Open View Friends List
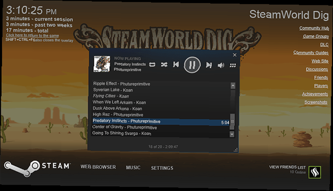 pos(288,167)
